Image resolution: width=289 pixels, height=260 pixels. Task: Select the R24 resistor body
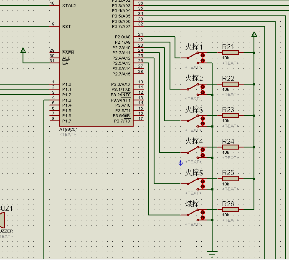(231, 147)
